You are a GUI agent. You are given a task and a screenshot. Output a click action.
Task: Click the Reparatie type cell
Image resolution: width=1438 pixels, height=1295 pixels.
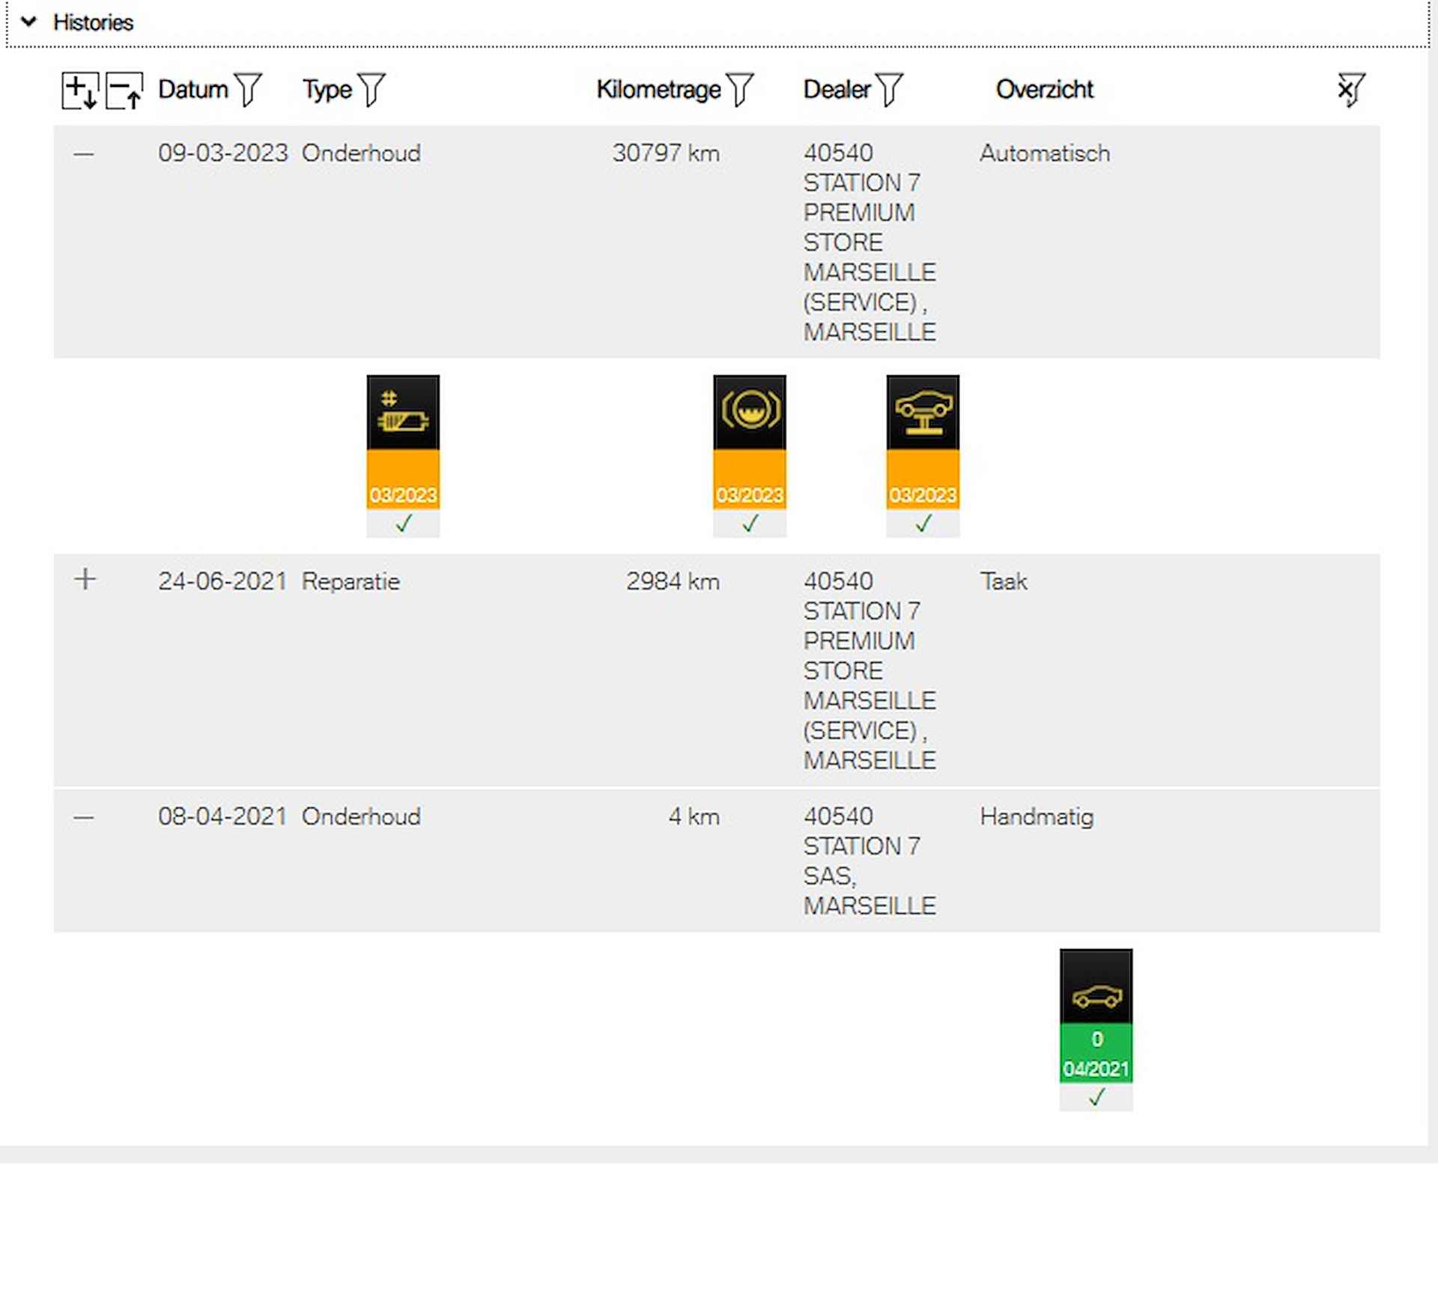(351, 581)
